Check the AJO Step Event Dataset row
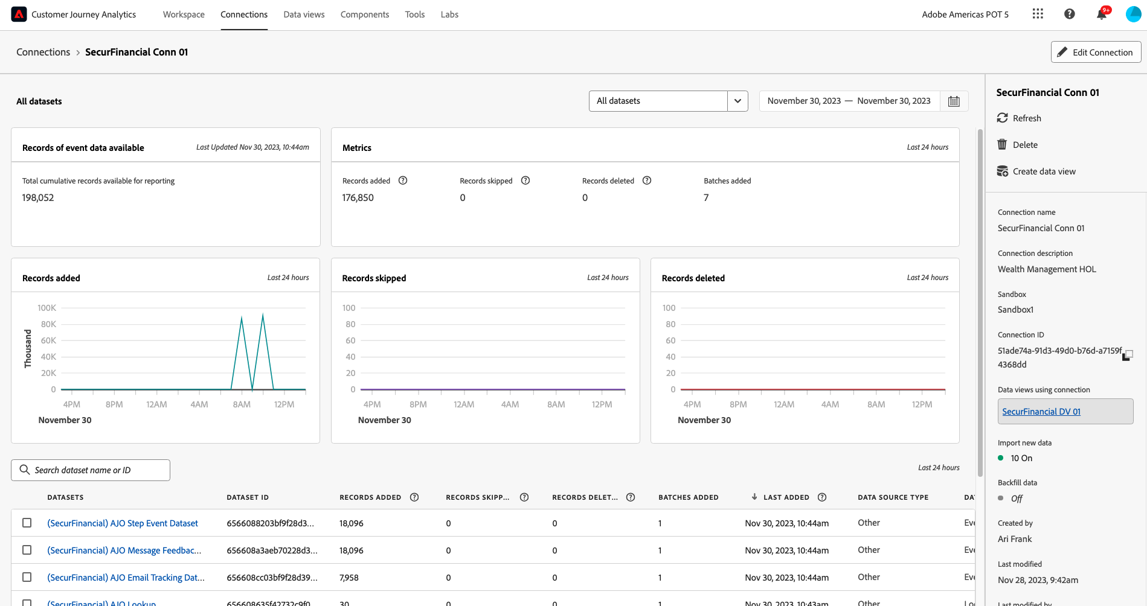Image resolution: width=1147 pixels, height=606 pixels. (27, 523)
